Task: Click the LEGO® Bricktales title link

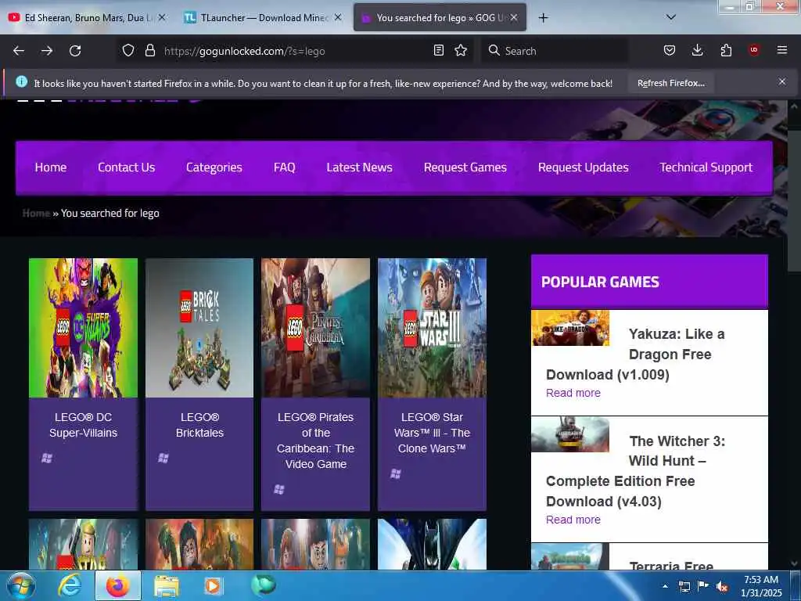Action: (199, 425)
